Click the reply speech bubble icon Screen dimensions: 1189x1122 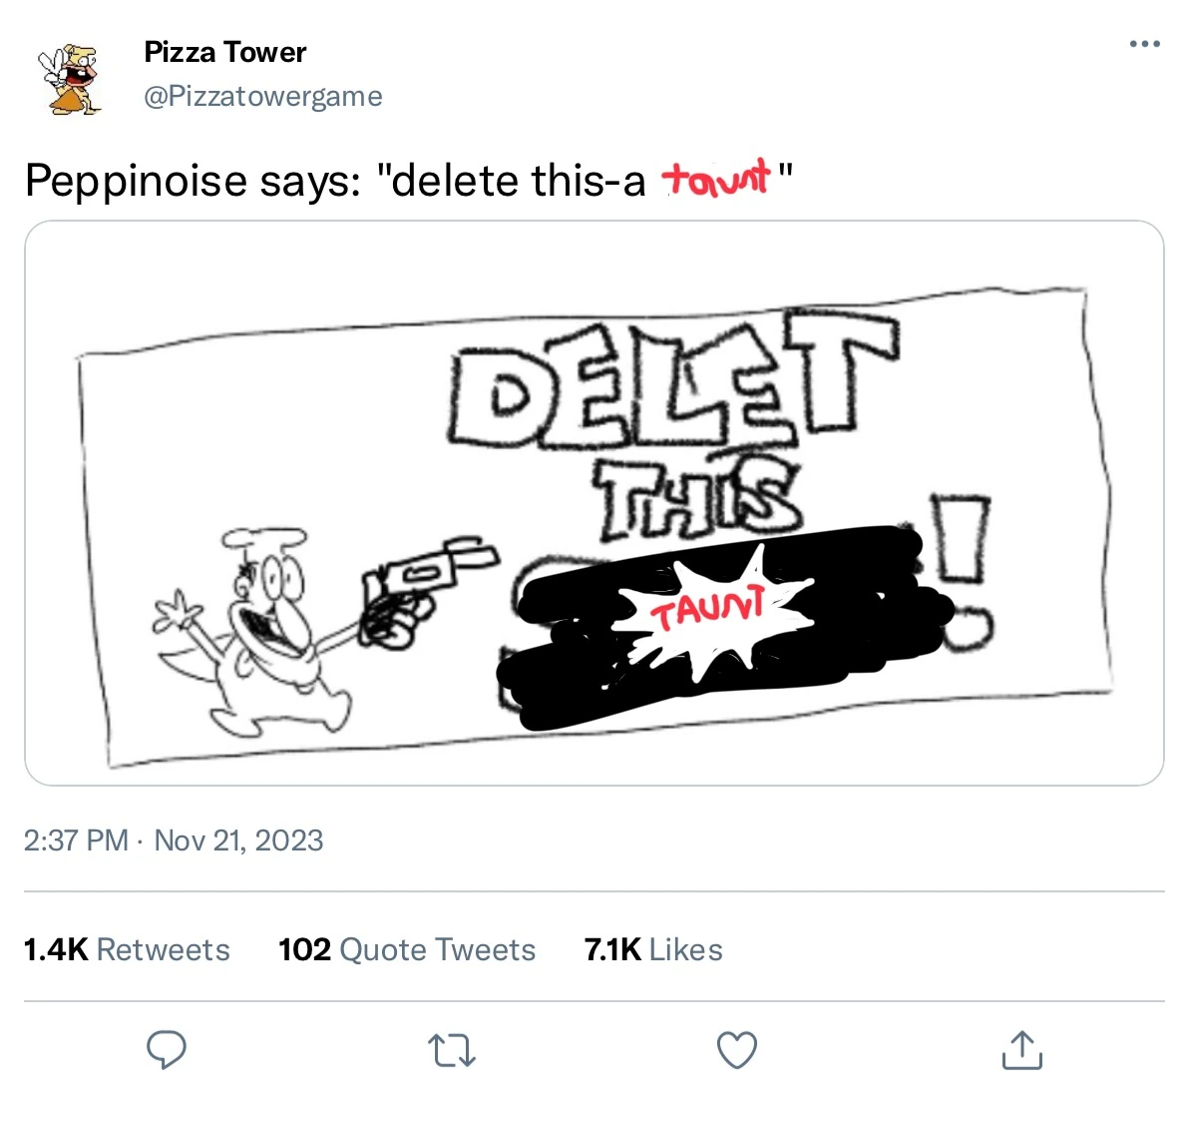point(167,1050)
